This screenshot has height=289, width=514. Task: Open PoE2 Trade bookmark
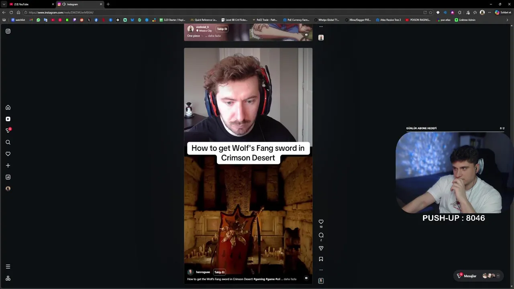click(265, 20)
